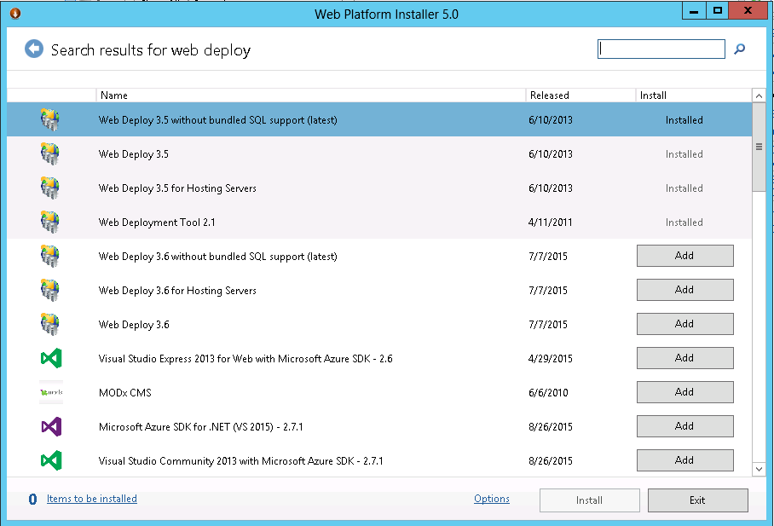
Task: Minimize the Web Platform Installer window
Action: 694,11
